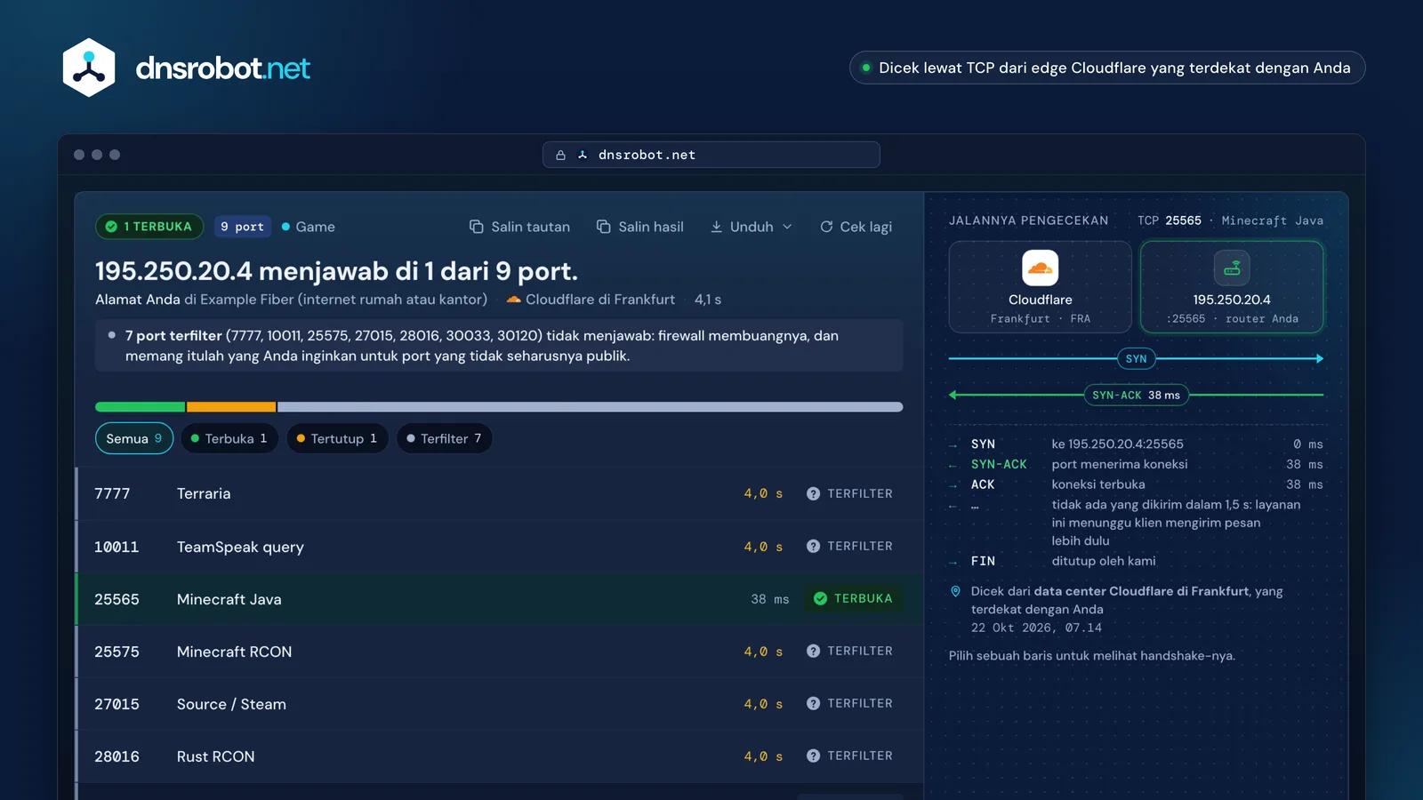Click the lock icon in address bar
Screen dimensions: 1423x800
pos(560,155)
